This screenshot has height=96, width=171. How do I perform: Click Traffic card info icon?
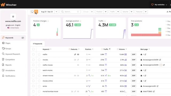105,21
